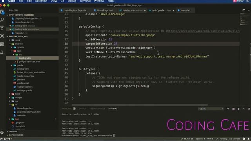Click the LF end-of-line indicator
The image size is (251, 141).
(x=216, y=139)
